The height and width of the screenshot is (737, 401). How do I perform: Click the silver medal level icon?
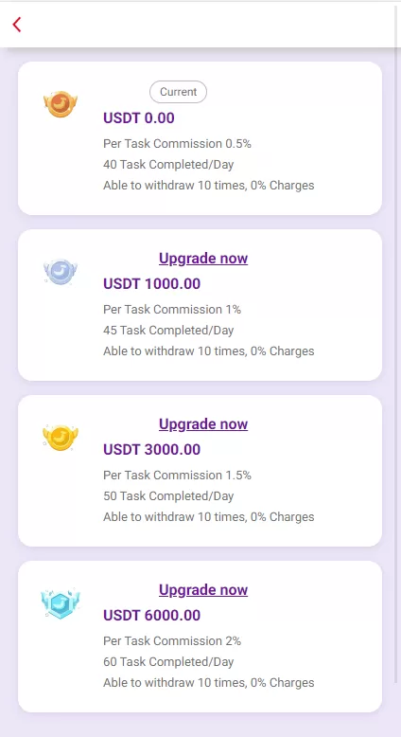61,271
